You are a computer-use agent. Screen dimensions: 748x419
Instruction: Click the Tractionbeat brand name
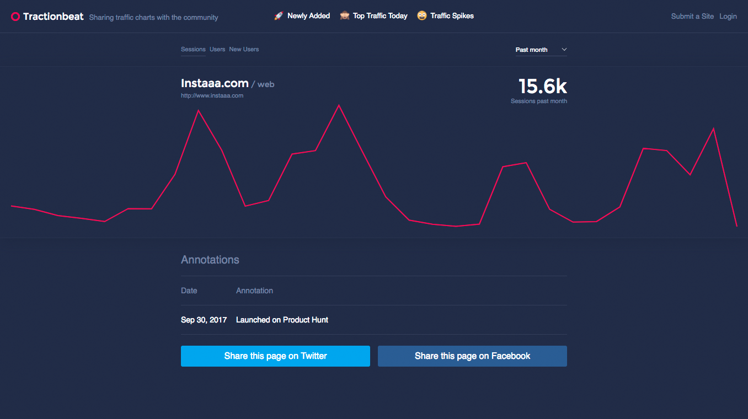(54, 17)
